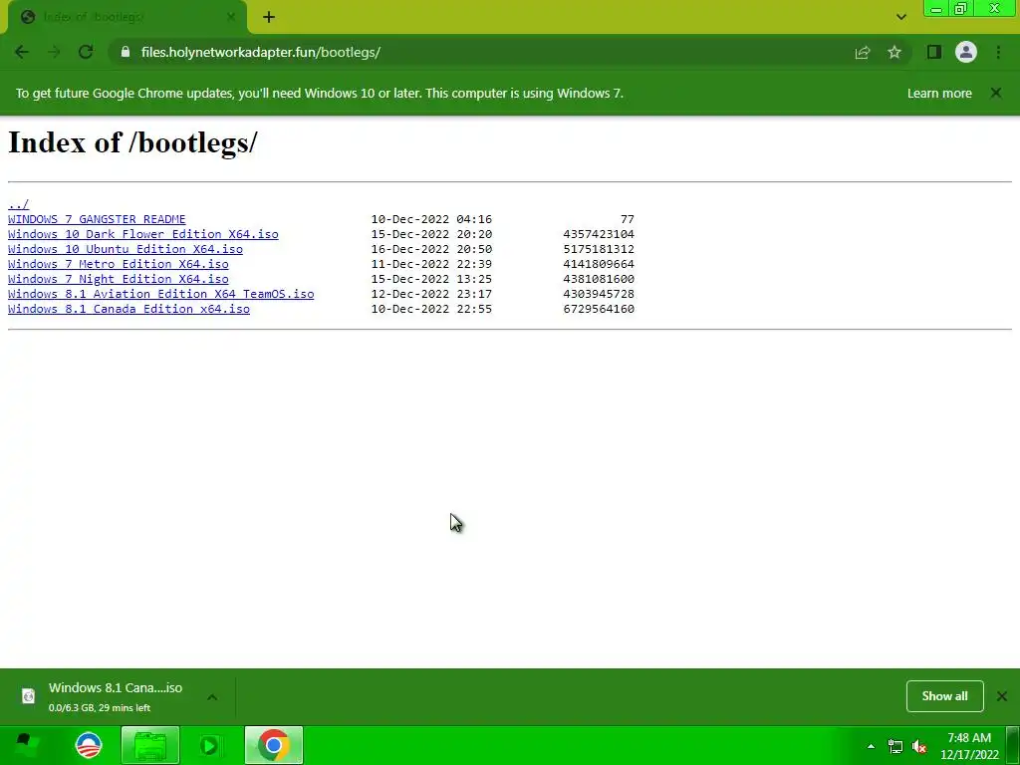The image size is (1020, 765).
Task: Open the network tray icon
Action: (x=895, y=746)
